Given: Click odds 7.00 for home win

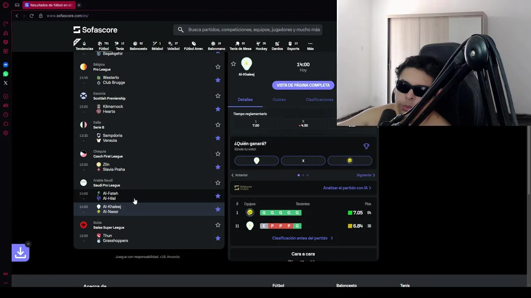Looking at the screenshot, I should pos(256,124).
